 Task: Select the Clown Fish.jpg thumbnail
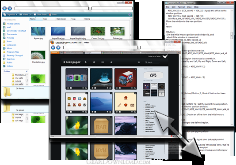pyautogui.click(x=98, y=31)
